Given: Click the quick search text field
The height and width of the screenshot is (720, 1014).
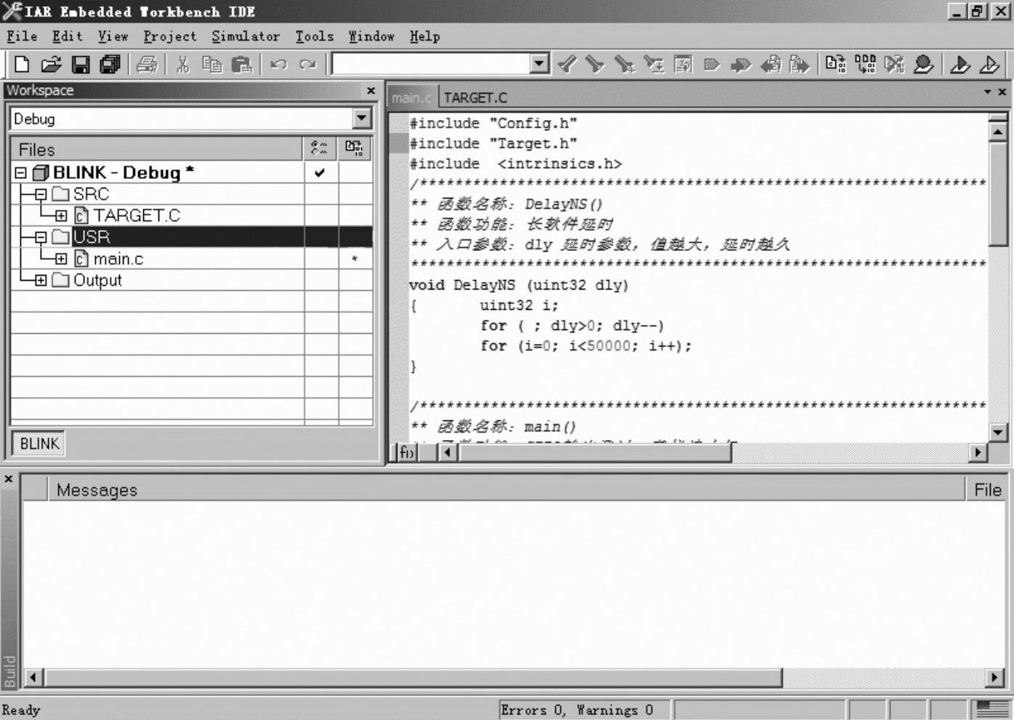Looking at the screenshot, I should click(431, 64).
